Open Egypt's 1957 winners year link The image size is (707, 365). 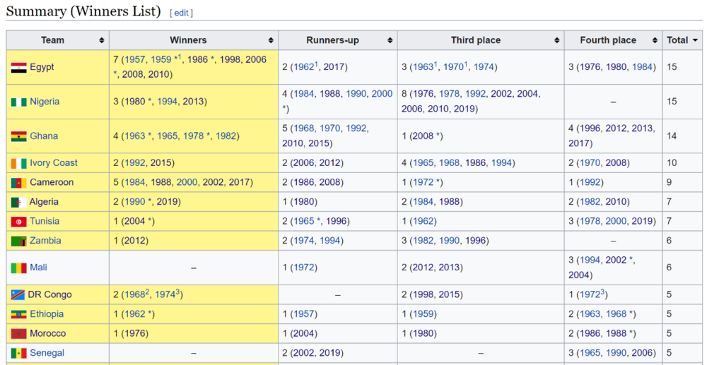135,59
